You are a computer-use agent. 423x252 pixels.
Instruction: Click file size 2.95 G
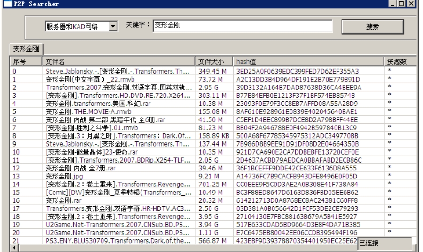tap(209, 88)
